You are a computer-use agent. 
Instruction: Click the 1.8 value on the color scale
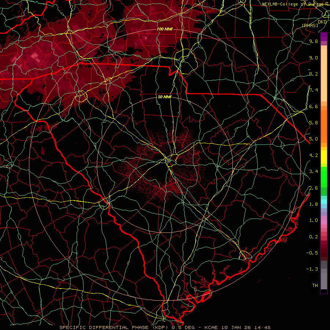[x=313, y=204]
